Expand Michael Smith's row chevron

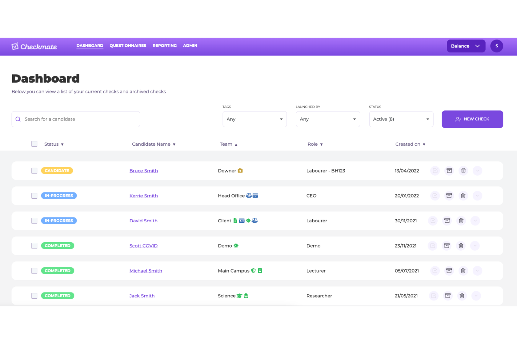pyautogui.click(x=477, y=271)
